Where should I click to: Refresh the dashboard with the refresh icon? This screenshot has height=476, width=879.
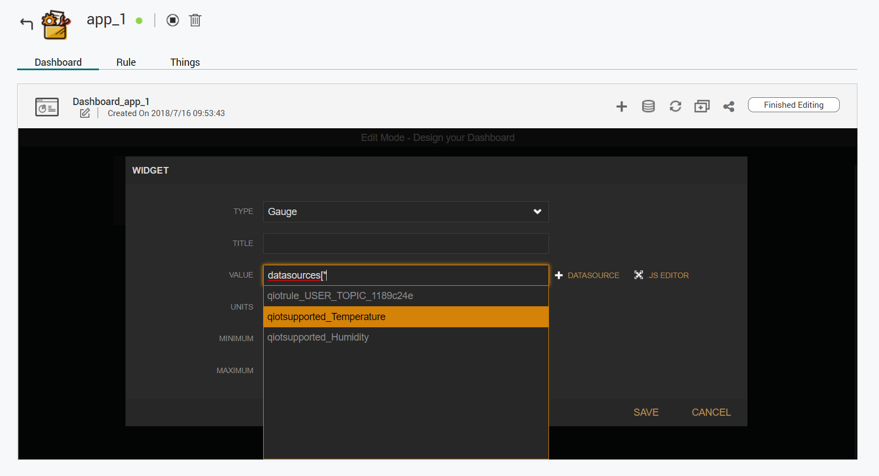pos(675,106)
